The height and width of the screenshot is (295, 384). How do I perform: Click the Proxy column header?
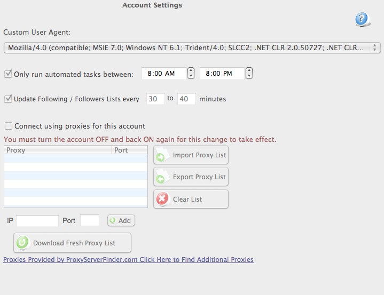tap(58, 150)
